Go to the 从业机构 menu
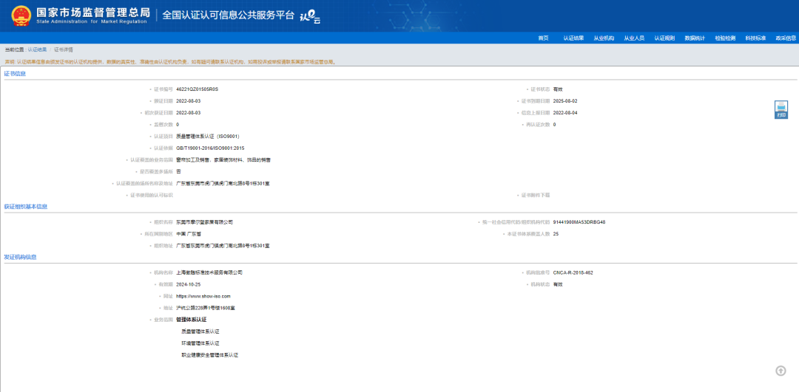Screen dimensions: 799x392 (604, 38)
